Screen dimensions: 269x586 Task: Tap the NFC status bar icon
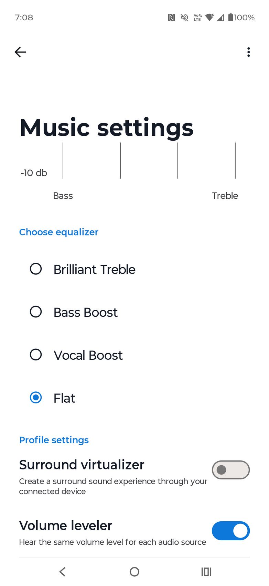point(171,18)
